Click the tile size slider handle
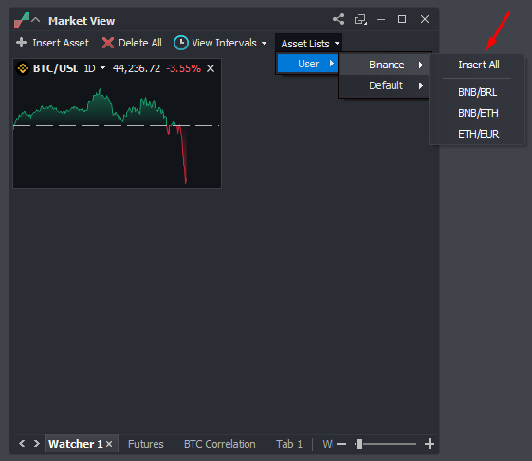This screenshot has height=461, width=532. click(359, 444)
